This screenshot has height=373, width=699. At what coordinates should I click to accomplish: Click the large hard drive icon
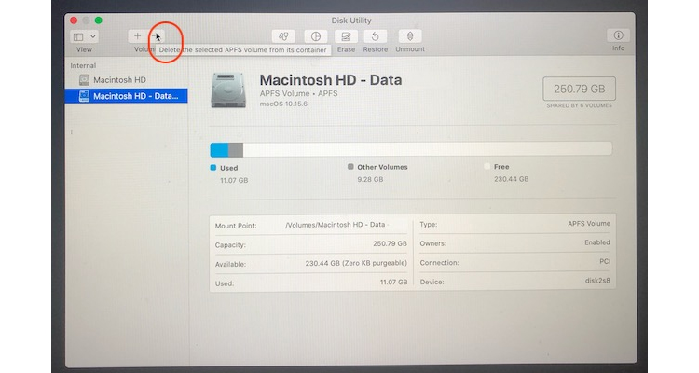point(228,90)
